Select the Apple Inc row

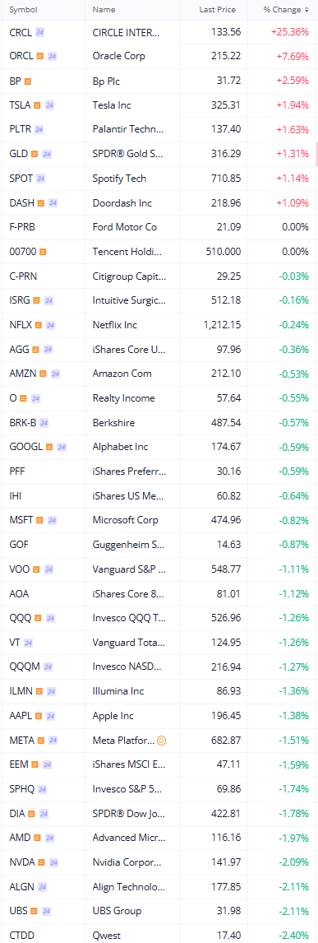pos(159,716)
